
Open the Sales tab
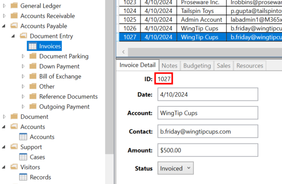[224, 66]
